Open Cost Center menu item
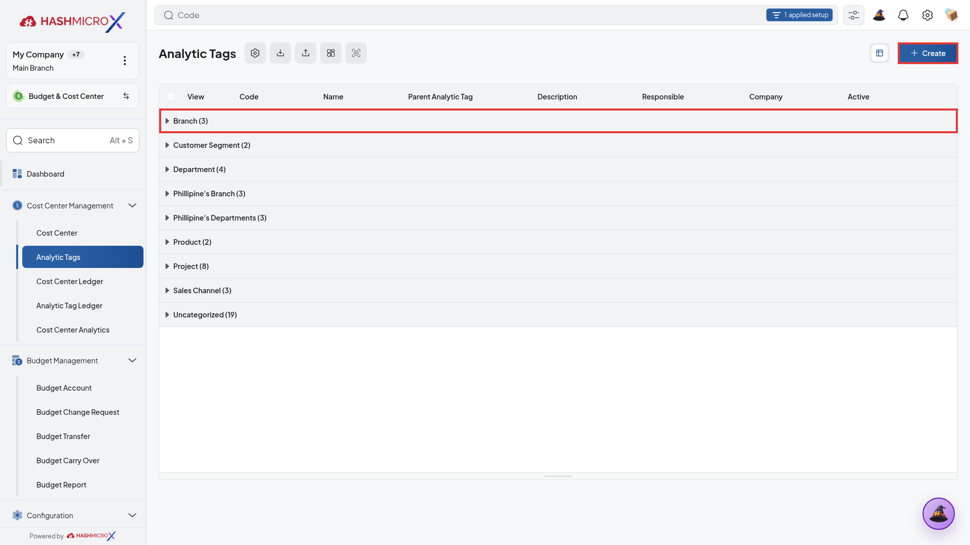 (x=83, y=233)
